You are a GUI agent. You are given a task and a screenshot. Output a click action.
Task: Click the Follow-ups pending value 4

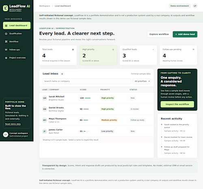click(x=164, y=56)
